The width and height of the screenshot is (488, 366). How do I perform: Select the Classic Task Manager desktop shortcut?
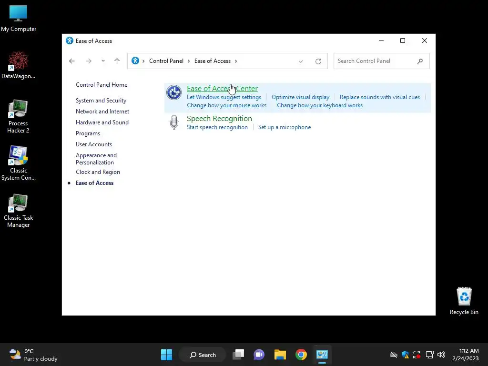19,211
